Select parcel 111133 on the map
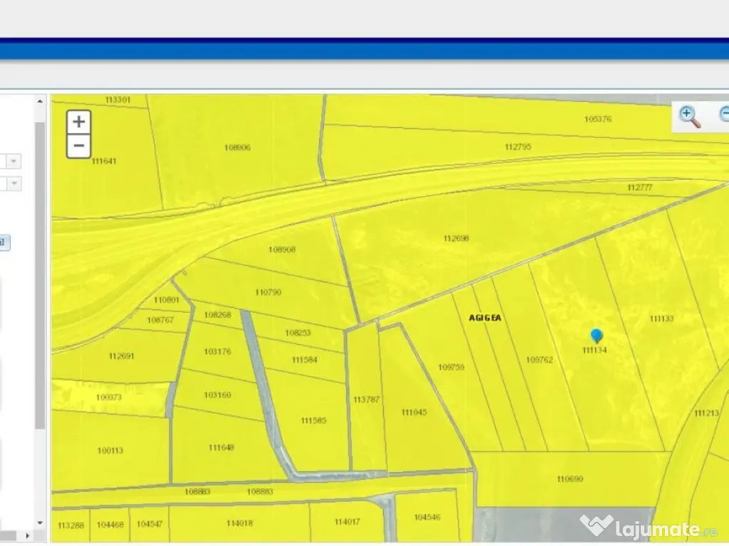This screenshot has height=546, width=729. [661, 318]
